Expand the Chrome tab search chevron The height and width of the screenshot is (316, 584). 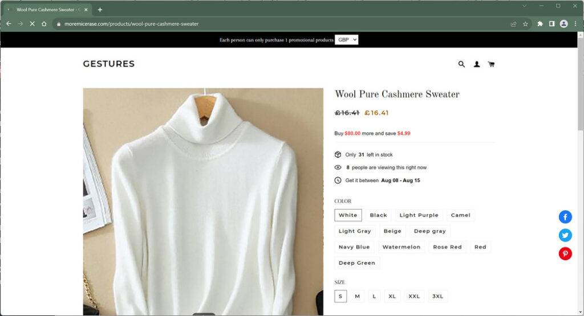coord(525,6)
